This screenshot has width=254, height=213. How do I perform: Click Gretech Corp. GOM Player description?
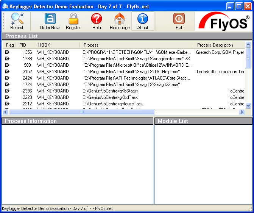click(220, 52)
